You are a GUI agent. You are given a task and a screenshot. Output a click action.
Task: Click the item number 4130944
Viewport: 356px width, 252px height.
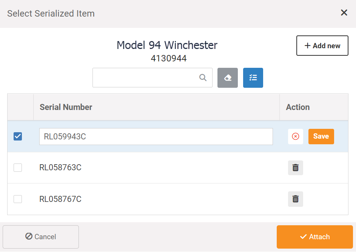pos(169,58)
